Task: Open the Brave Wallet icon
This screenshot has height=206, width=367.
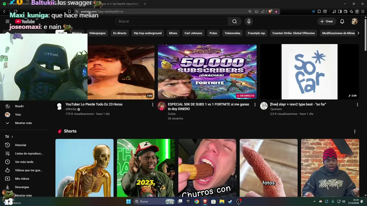Action: tap(345, 11)
